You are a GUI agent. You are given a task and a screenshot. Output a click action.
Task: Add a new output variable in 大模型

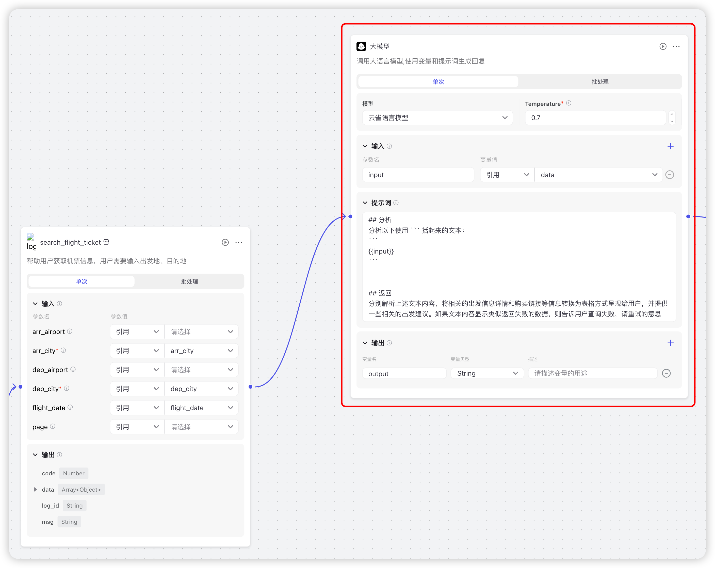[670, 343]
